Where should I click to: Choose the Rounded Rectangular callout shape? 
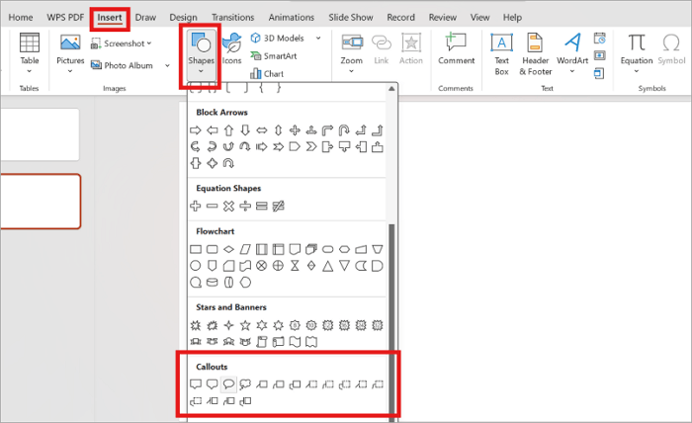tap(213, 384)
